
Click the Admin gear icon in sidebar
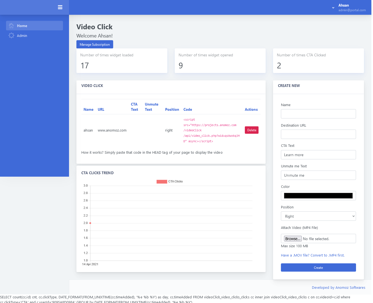(x=11, y=36)
